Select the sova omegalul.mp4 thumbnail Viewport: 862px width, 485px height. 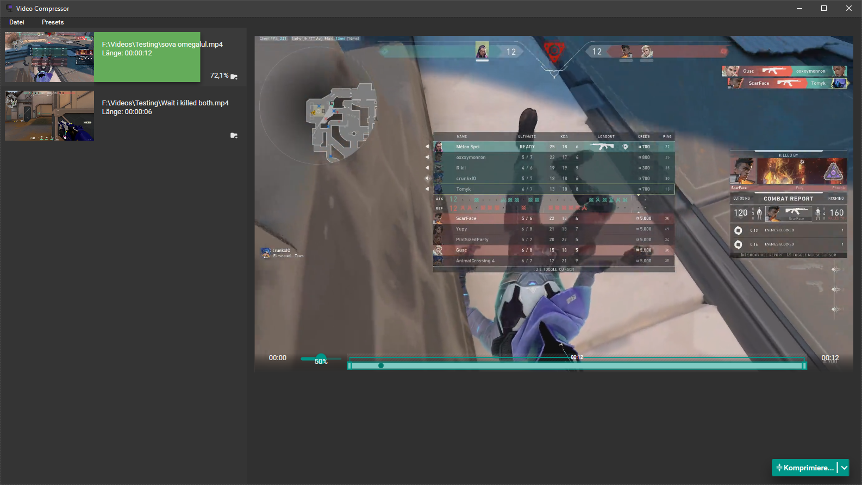point(49,57)
